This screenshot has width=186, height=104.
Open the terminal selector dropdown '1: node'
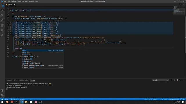[160, 80]
